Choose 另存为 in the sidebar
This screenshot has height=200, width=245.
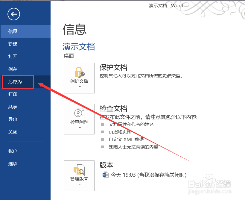coord(25,82)
